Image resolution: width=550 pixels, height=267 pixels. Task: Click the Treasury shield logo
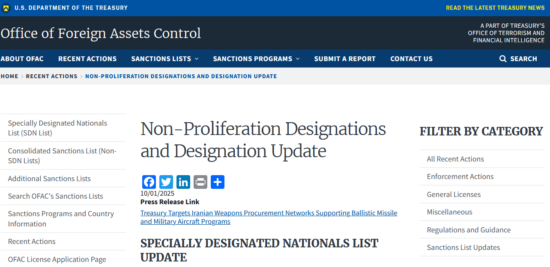point(6,8)
